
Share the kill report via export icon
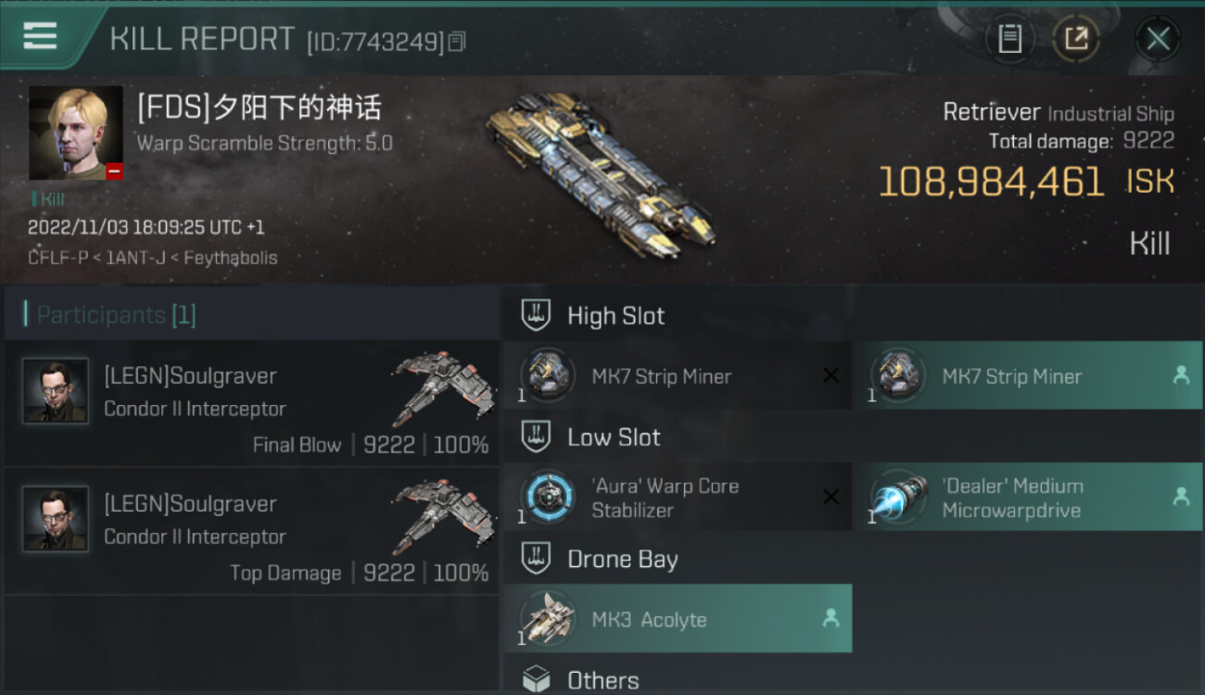coord(1076,39)
